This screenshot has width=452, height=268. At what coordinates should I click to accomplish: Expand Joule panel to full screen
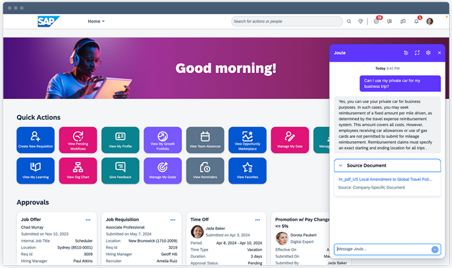417,53
